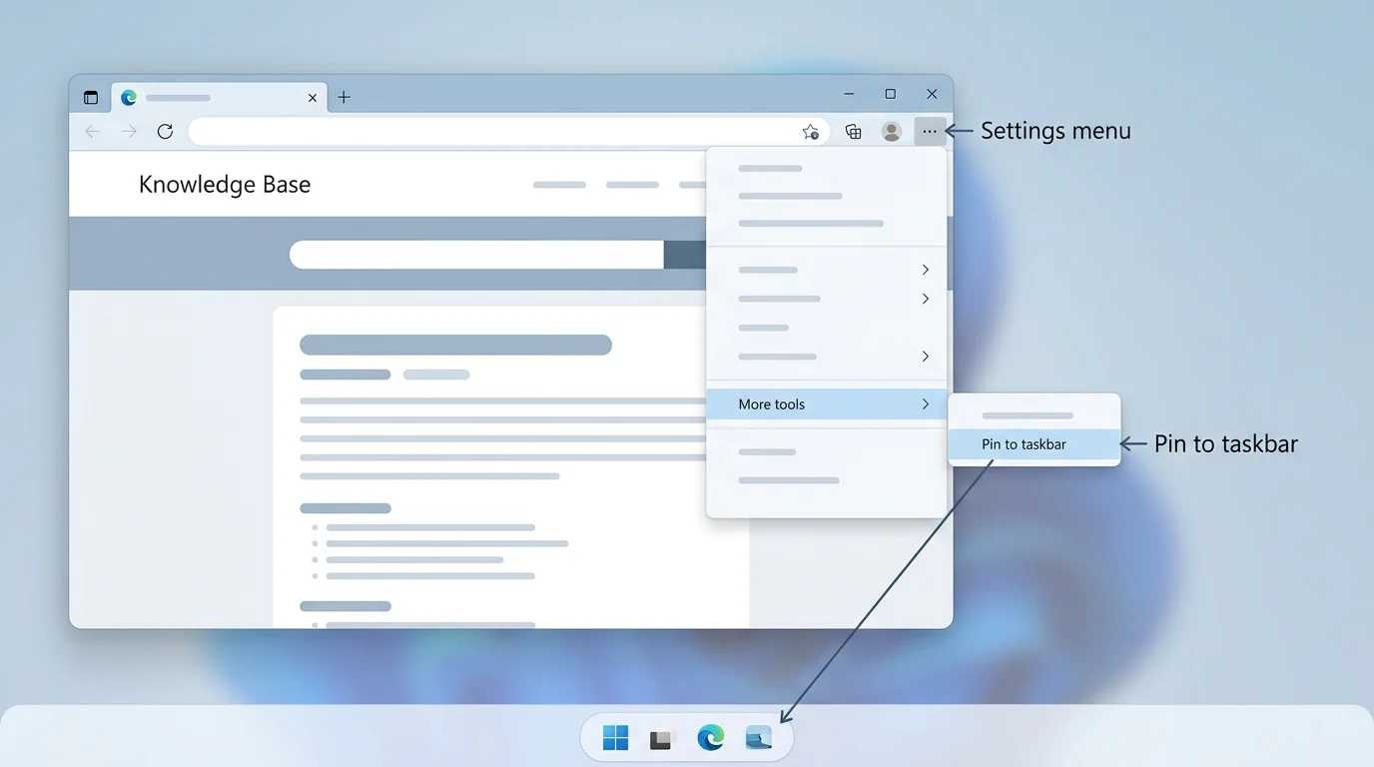
Task: Focus the Knowledge Base search field
Action: pyautogui.click(x=476, y=255)
